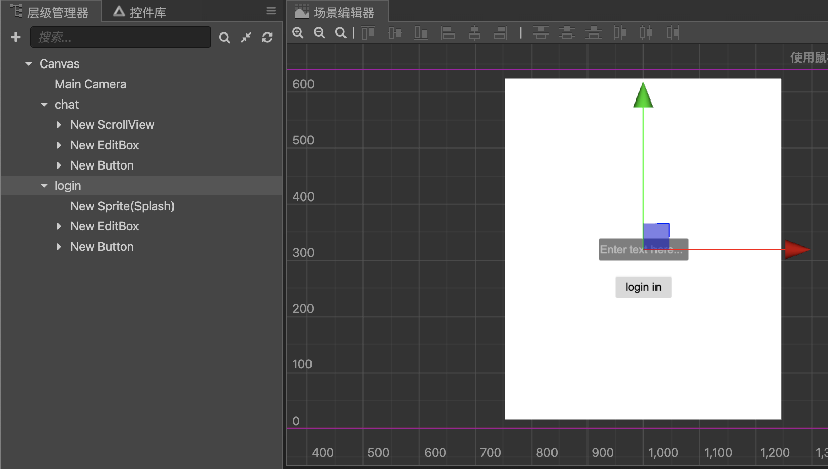
Task: Click the distribute horizontally icon on the toolbar
Action: [x=647, y=32]
